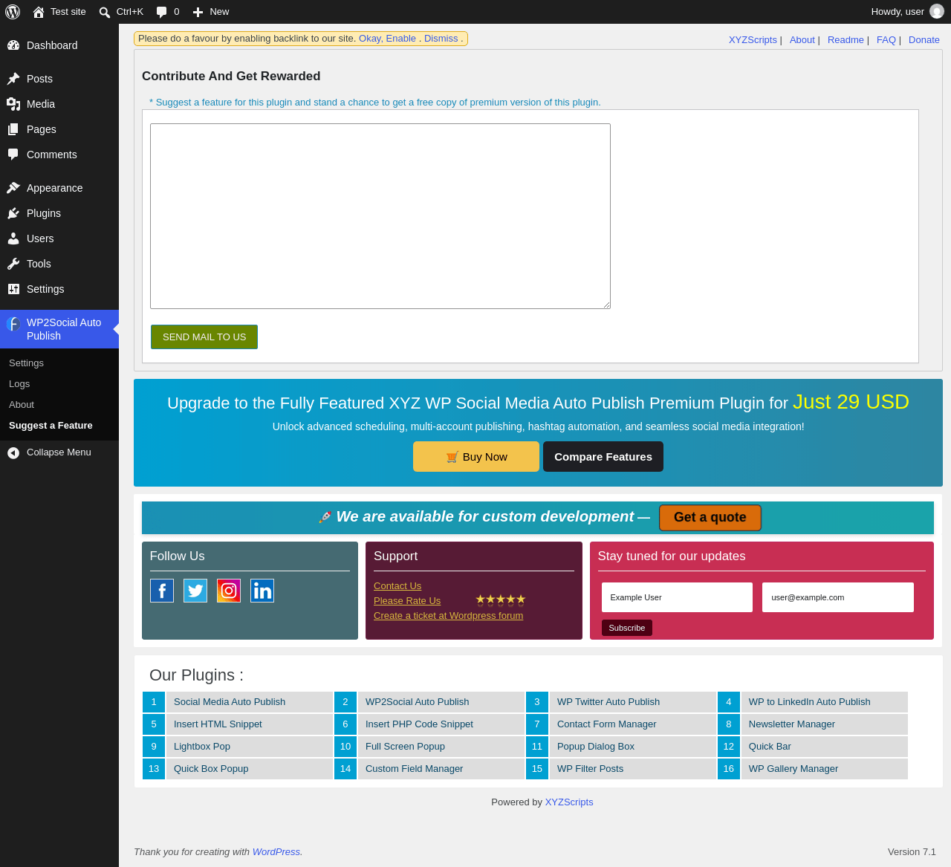Click the Okay, Enable backlink link

(387, 39)
